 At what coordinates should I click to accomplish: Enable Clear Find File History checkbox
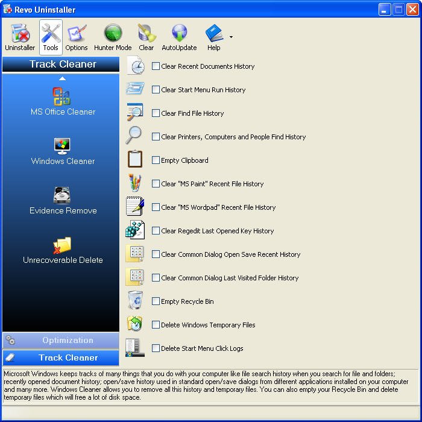156,113
